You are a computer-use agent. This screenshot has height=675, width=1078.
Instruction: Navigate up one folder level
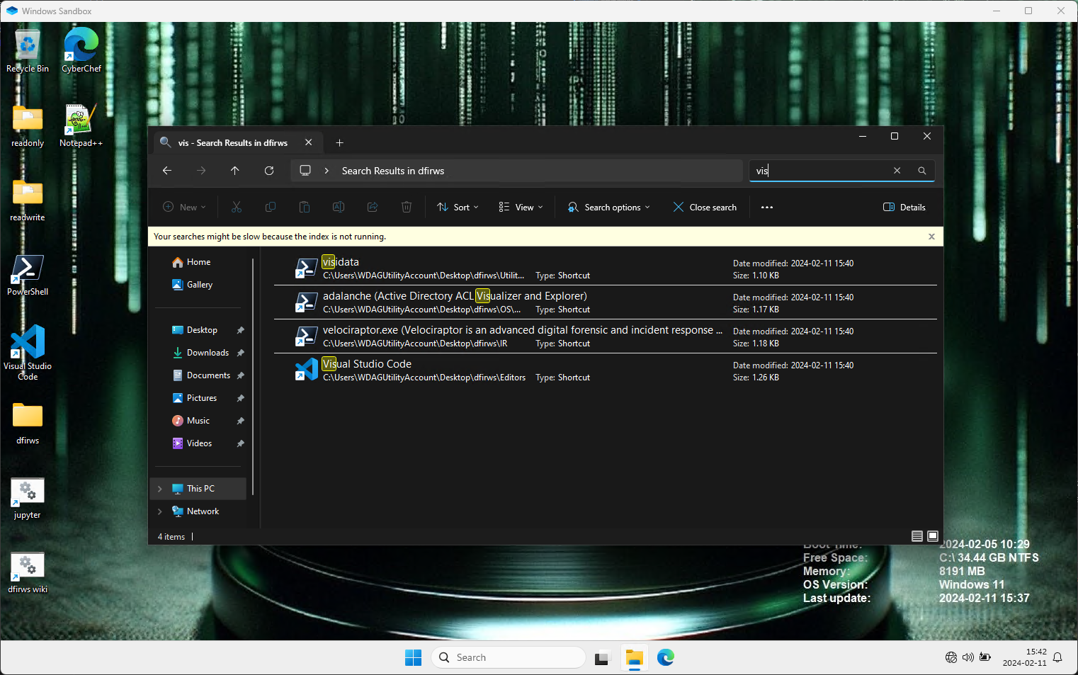click(235, 171)
